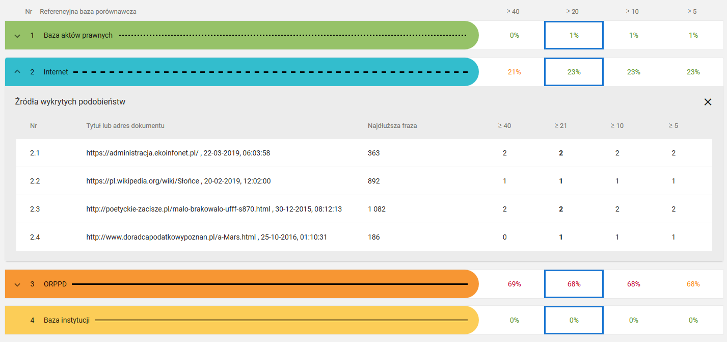Collapse the Internet row chevron

click(17, 72)
